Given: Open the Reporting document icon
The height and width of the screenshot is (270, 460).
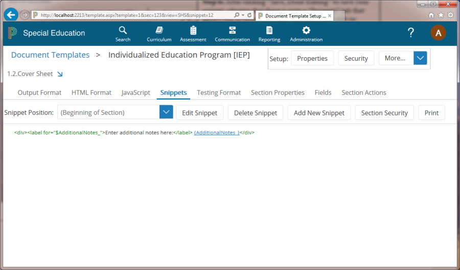Looking at the screenshot, I should point(269,31).
